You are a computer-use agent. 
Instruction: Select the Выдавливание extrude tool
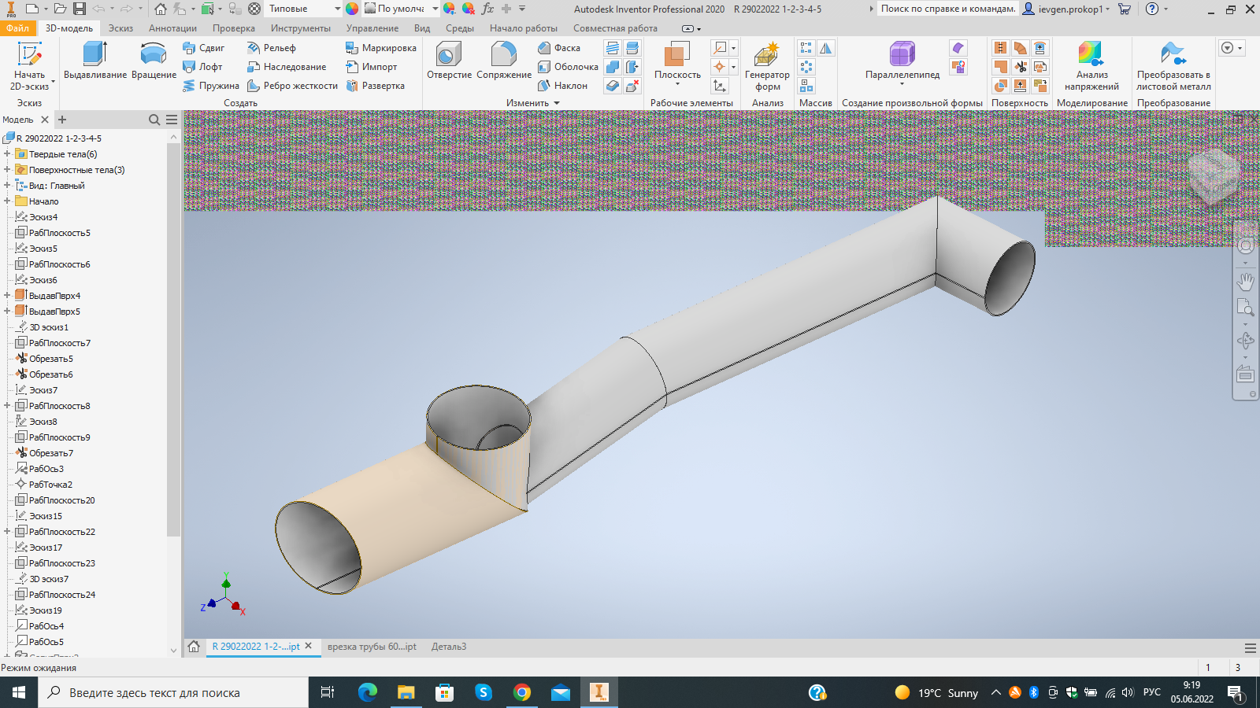[x=95, y=61]
